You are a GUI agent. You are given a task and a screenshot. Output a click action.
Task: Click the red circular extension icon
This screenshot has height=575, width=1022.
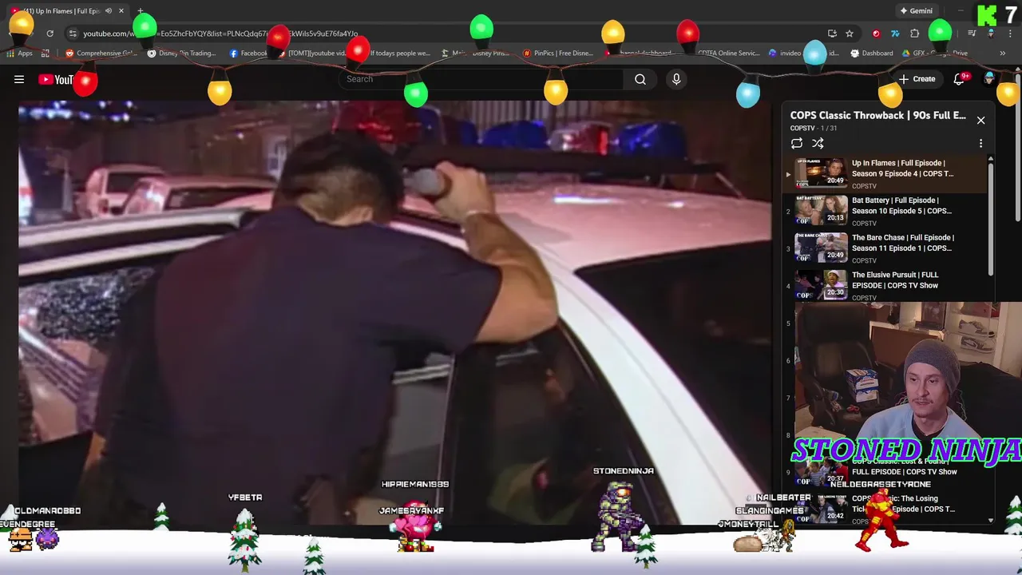pos(877,34)
